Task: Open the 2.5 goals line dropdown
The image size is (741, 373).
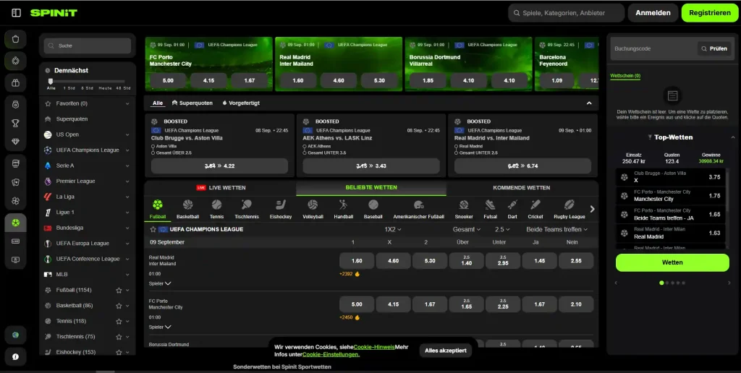Action: [x=502, y=229]
